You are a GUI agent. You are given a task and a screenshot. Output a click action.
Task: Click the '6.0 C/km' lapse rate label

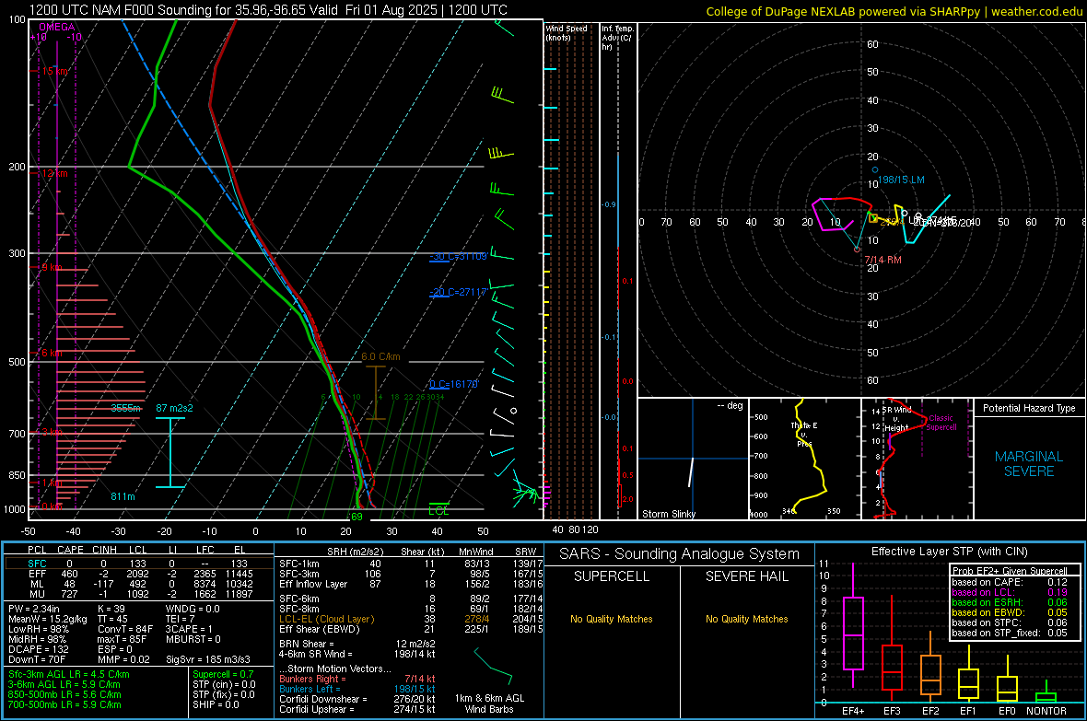coord(380,357)
